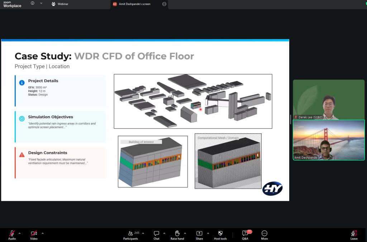Screen dimensions: 367x242
Task: Click the Raise hand icon
Action: 177,234
